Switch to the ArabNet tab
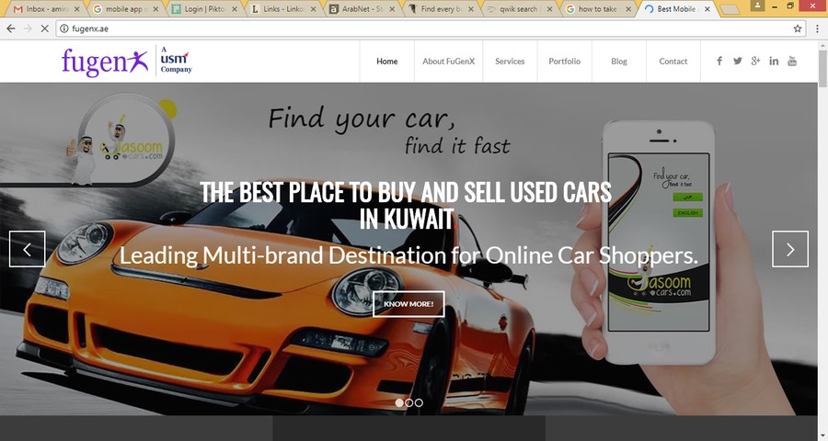 pyautogui.click(x=362, y=9)
